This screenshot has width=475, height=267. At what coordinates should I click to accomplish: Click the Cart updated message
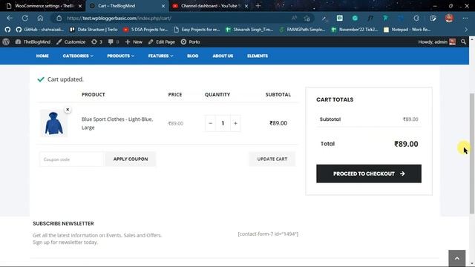(x=65, y=79)
